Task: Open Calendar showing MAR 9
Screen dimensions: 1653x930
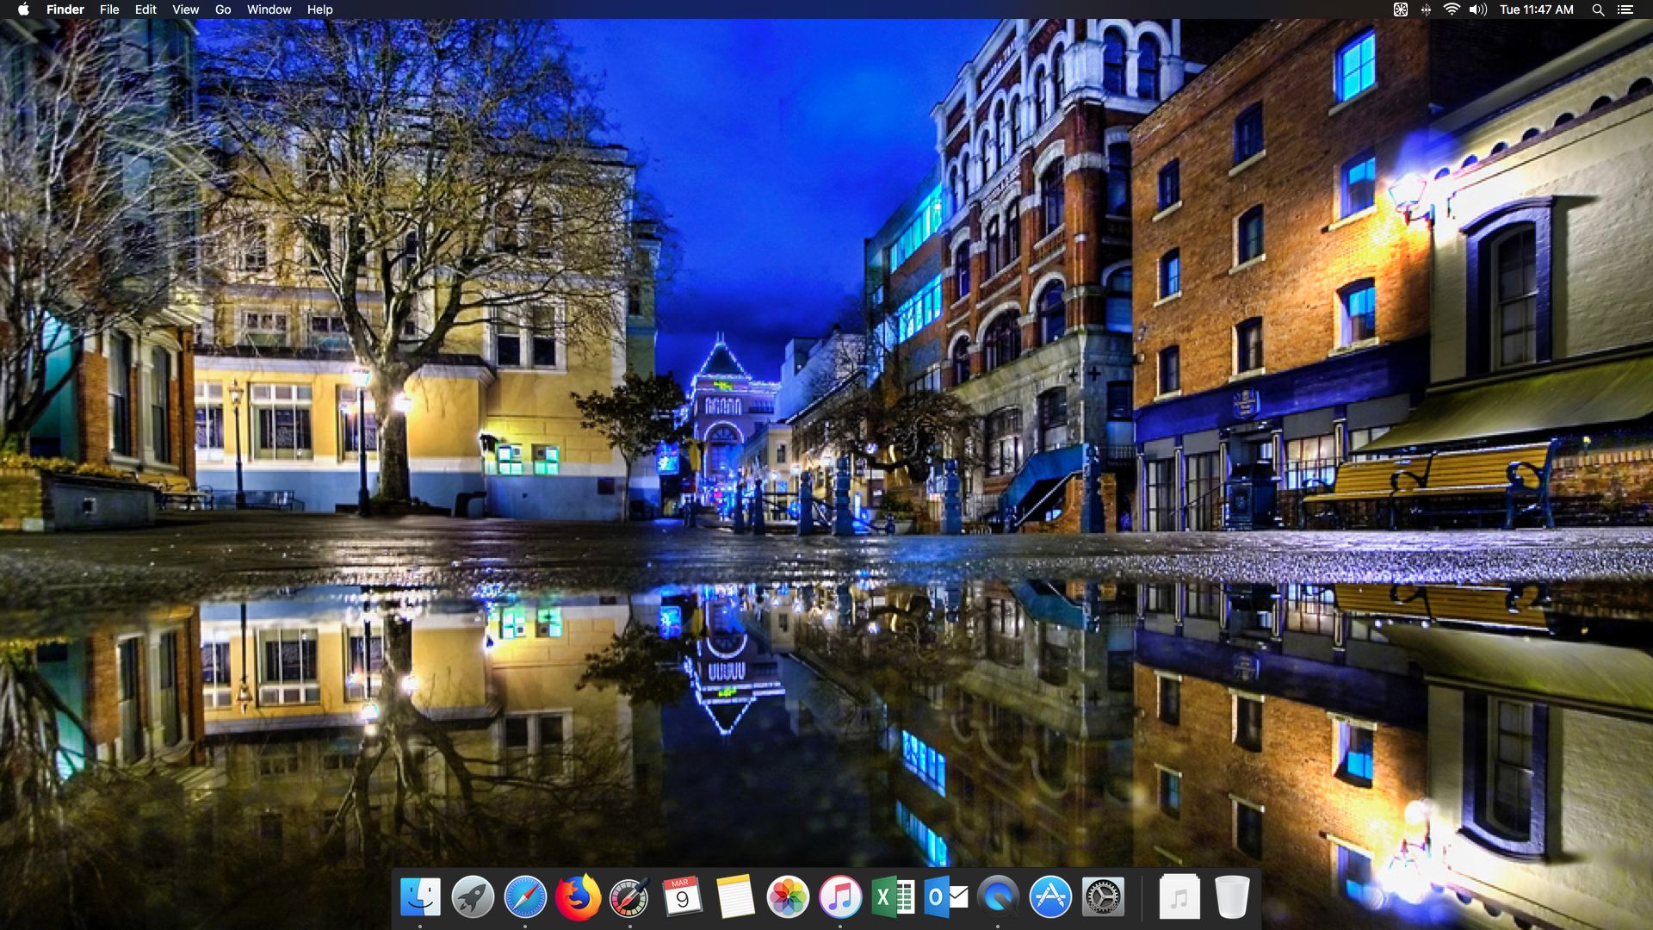Action: (x=683, y=898)
